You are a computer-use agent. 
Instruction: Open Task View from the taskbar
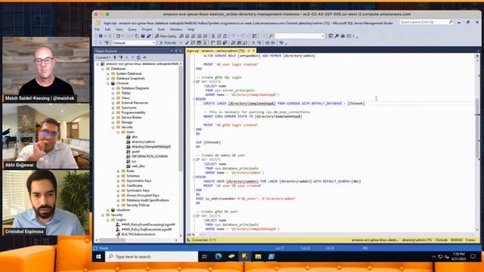pos(204,257)
